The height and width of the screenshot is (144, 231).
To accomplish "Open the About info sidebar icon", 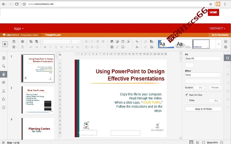I will click(x=4, y=108).
